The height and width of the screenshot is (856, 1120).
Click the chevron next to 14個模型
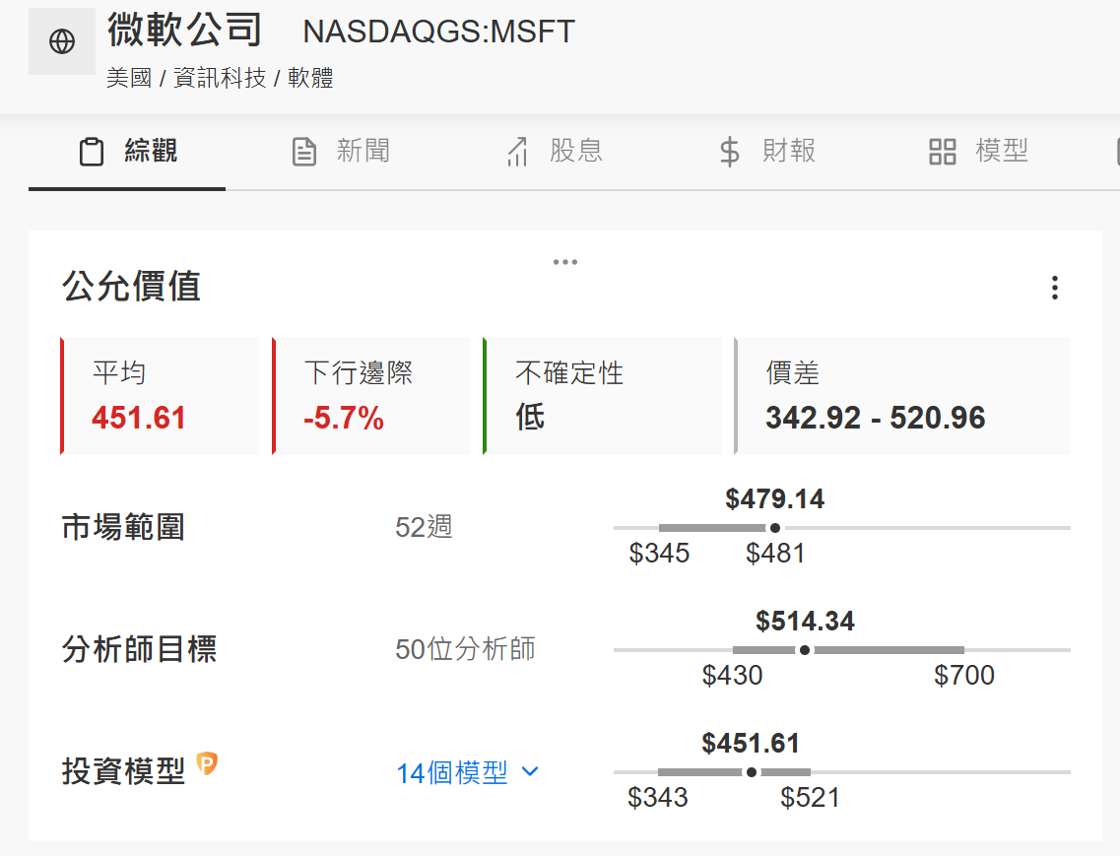coord(530,771)
